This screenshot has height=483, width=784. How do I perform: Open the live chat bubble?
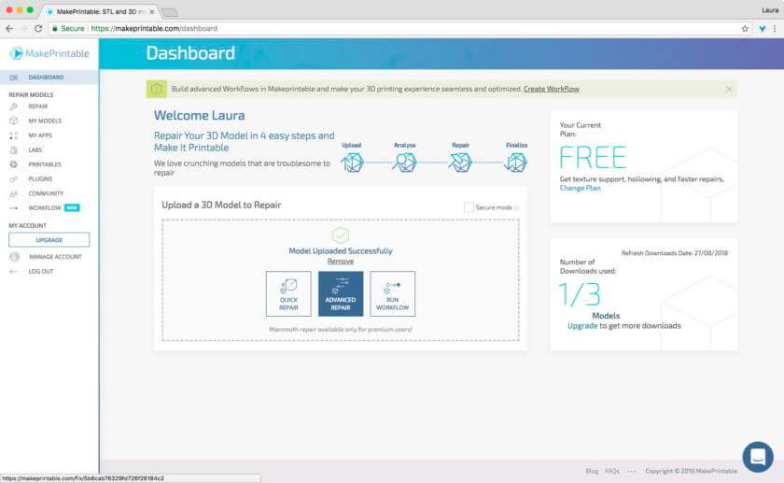[x=757, y=457]
